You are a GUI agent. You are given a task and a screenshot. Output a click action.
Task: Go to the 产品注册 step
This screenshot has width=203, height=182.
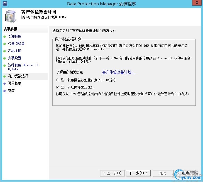(14, 51)
